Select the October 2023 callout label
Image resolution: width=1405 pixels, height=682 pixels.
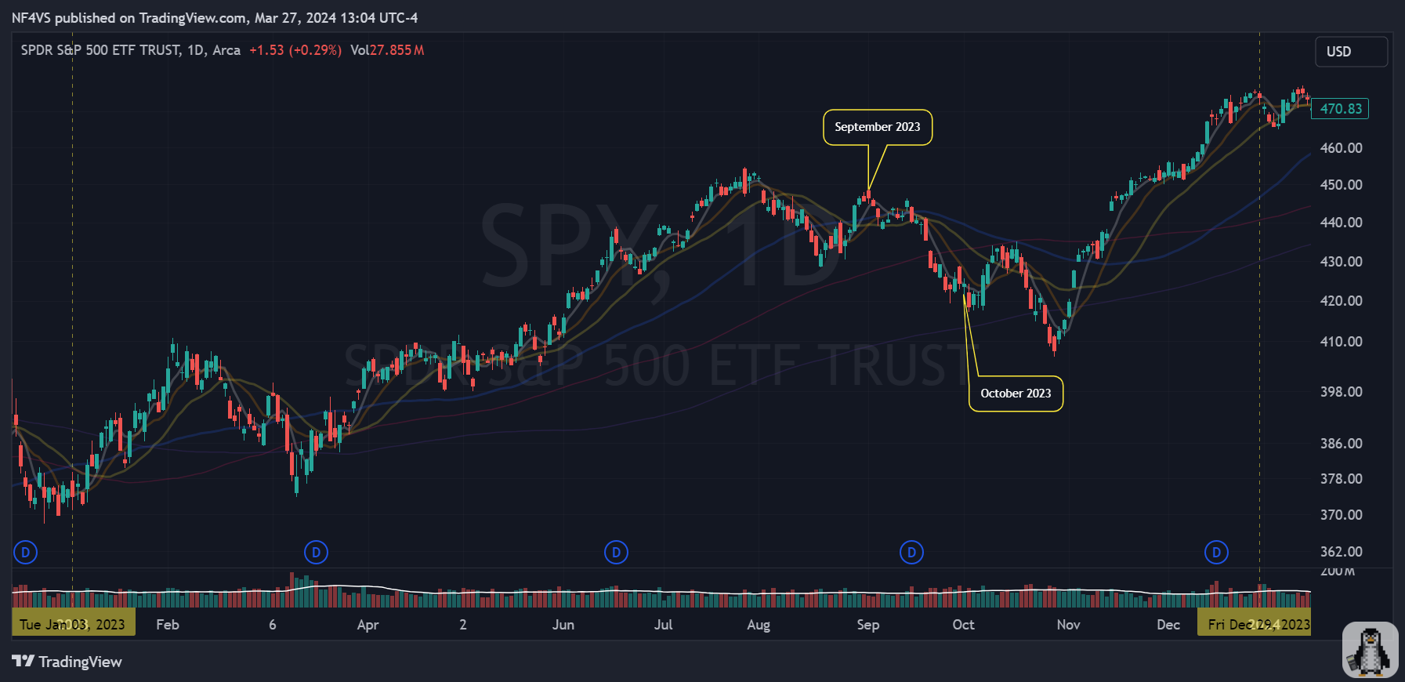pos(1016,394)
